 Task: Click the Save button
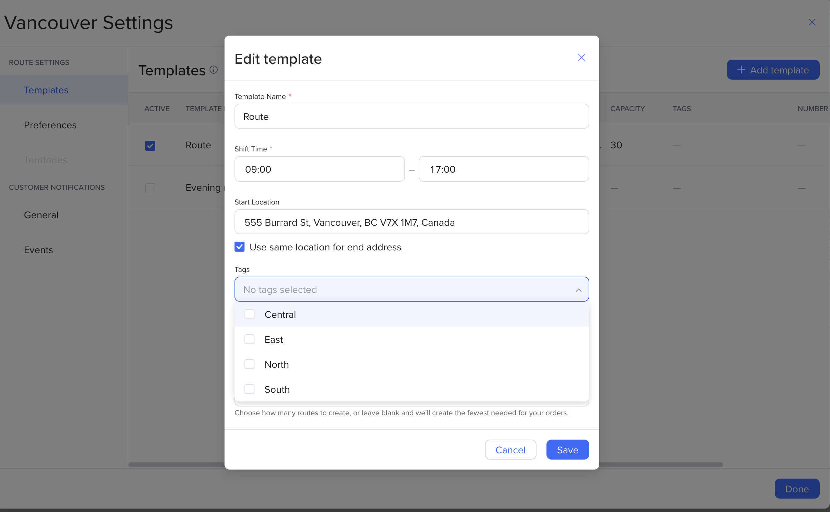[x=567, y=450]
